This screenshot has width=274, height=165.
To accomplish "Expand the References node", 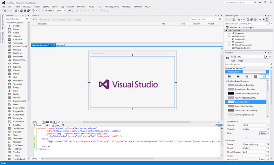I will pos(229,36).
